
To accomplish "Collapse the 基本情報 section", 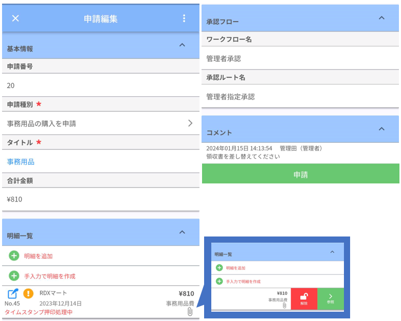I will pyautogui.click(x=181, y=45).
